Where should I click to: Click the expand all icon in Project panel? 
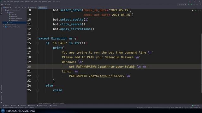19,8
